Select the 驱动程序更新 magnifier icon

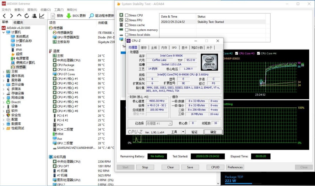(91, 16)
